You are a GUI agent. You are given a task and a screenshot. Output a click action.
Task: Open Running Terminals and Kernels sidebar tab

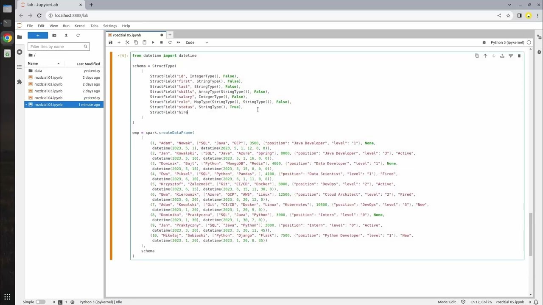pos(20,52)
